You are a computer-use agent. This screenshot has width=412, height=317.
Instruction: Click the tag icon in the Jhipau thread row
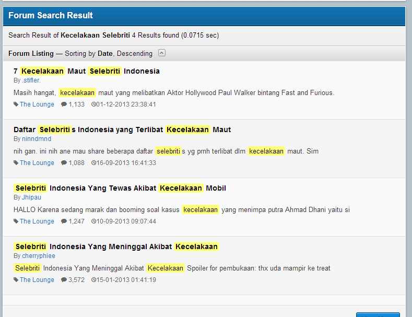(16, 221)
